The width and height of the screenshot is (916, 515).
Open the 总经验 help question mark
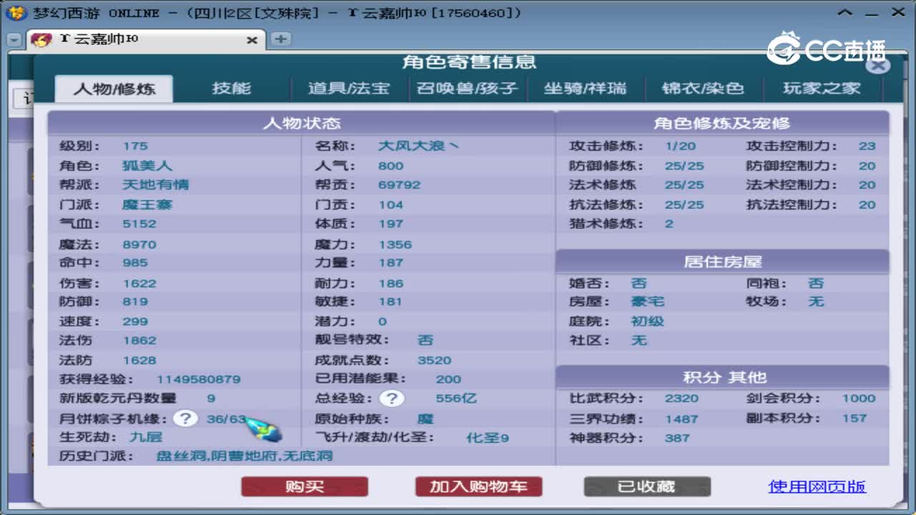(x=392, y=398)
